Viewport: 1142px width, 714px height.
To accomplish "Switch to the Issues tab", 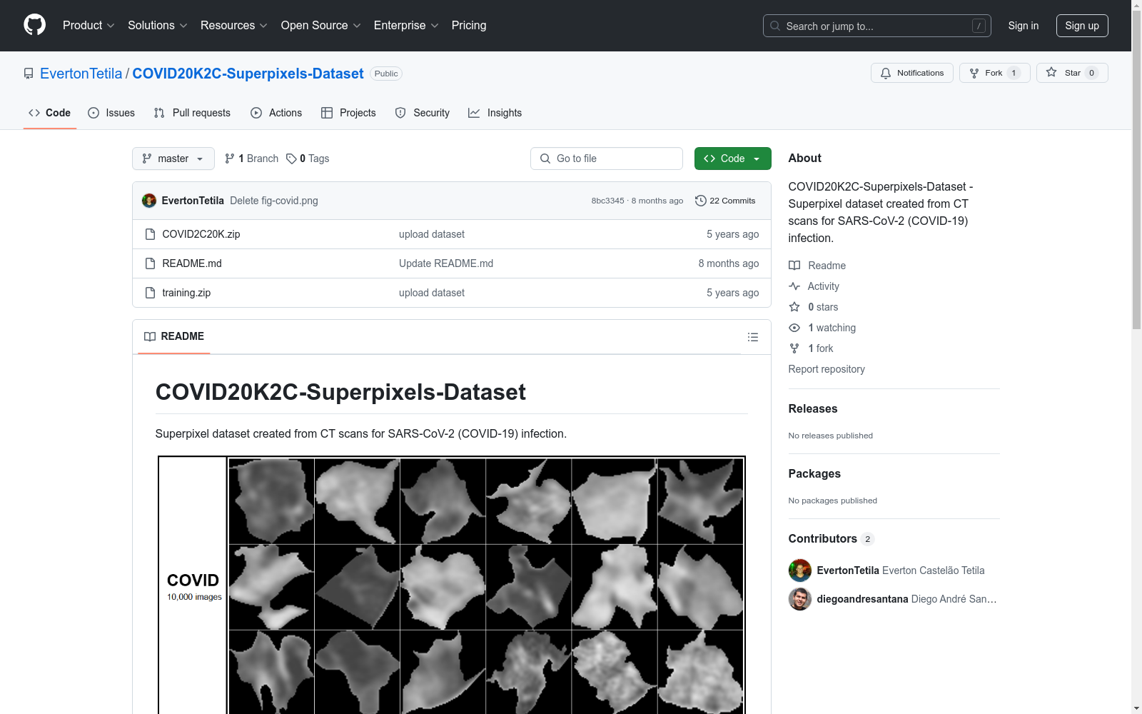I will [x=111, y=113].
